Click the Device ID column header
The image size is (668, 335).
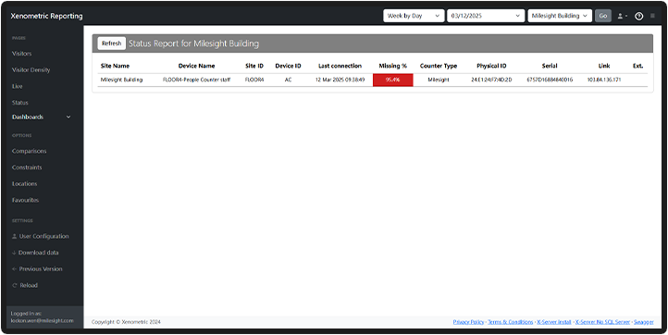pos(288,66)
